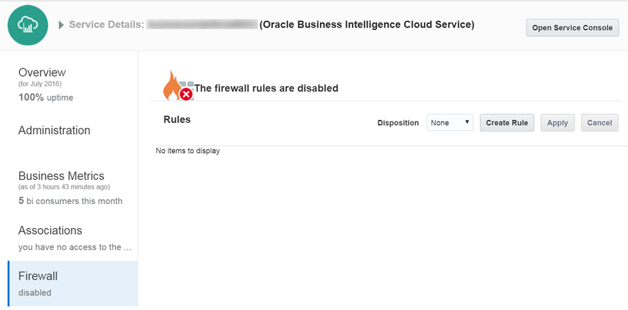Open the Overview section in sidebar
Screen dimensions: 628x310
(x=42, y=72)
